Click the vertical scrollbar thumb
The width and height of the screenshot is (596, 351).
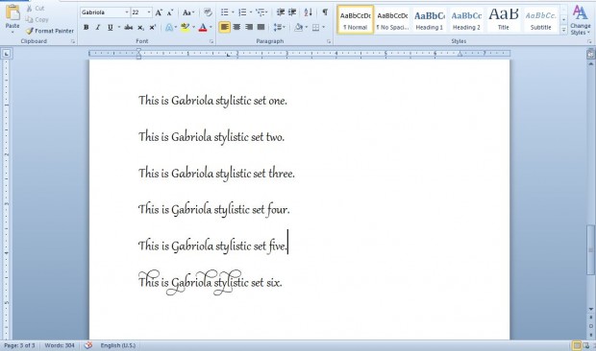590,250
